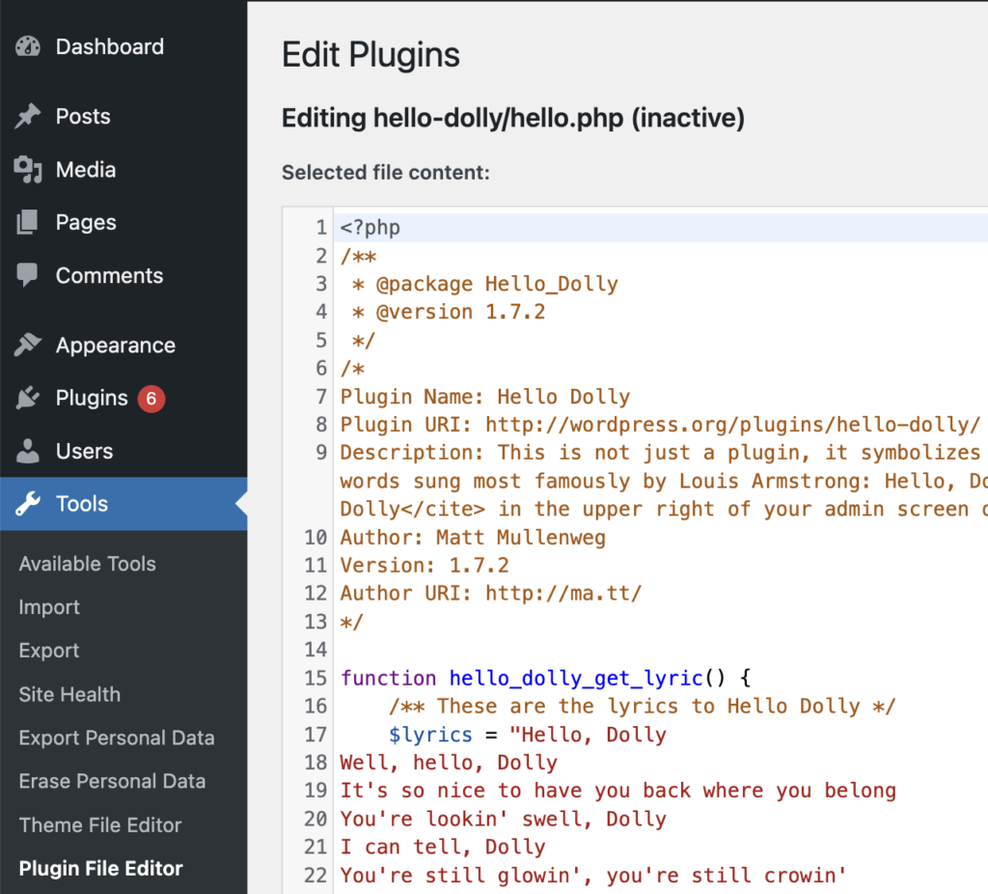The width and height of the screenshot is (988, 894).
Task: Click the Users person icon
Action: click(28, 451)
